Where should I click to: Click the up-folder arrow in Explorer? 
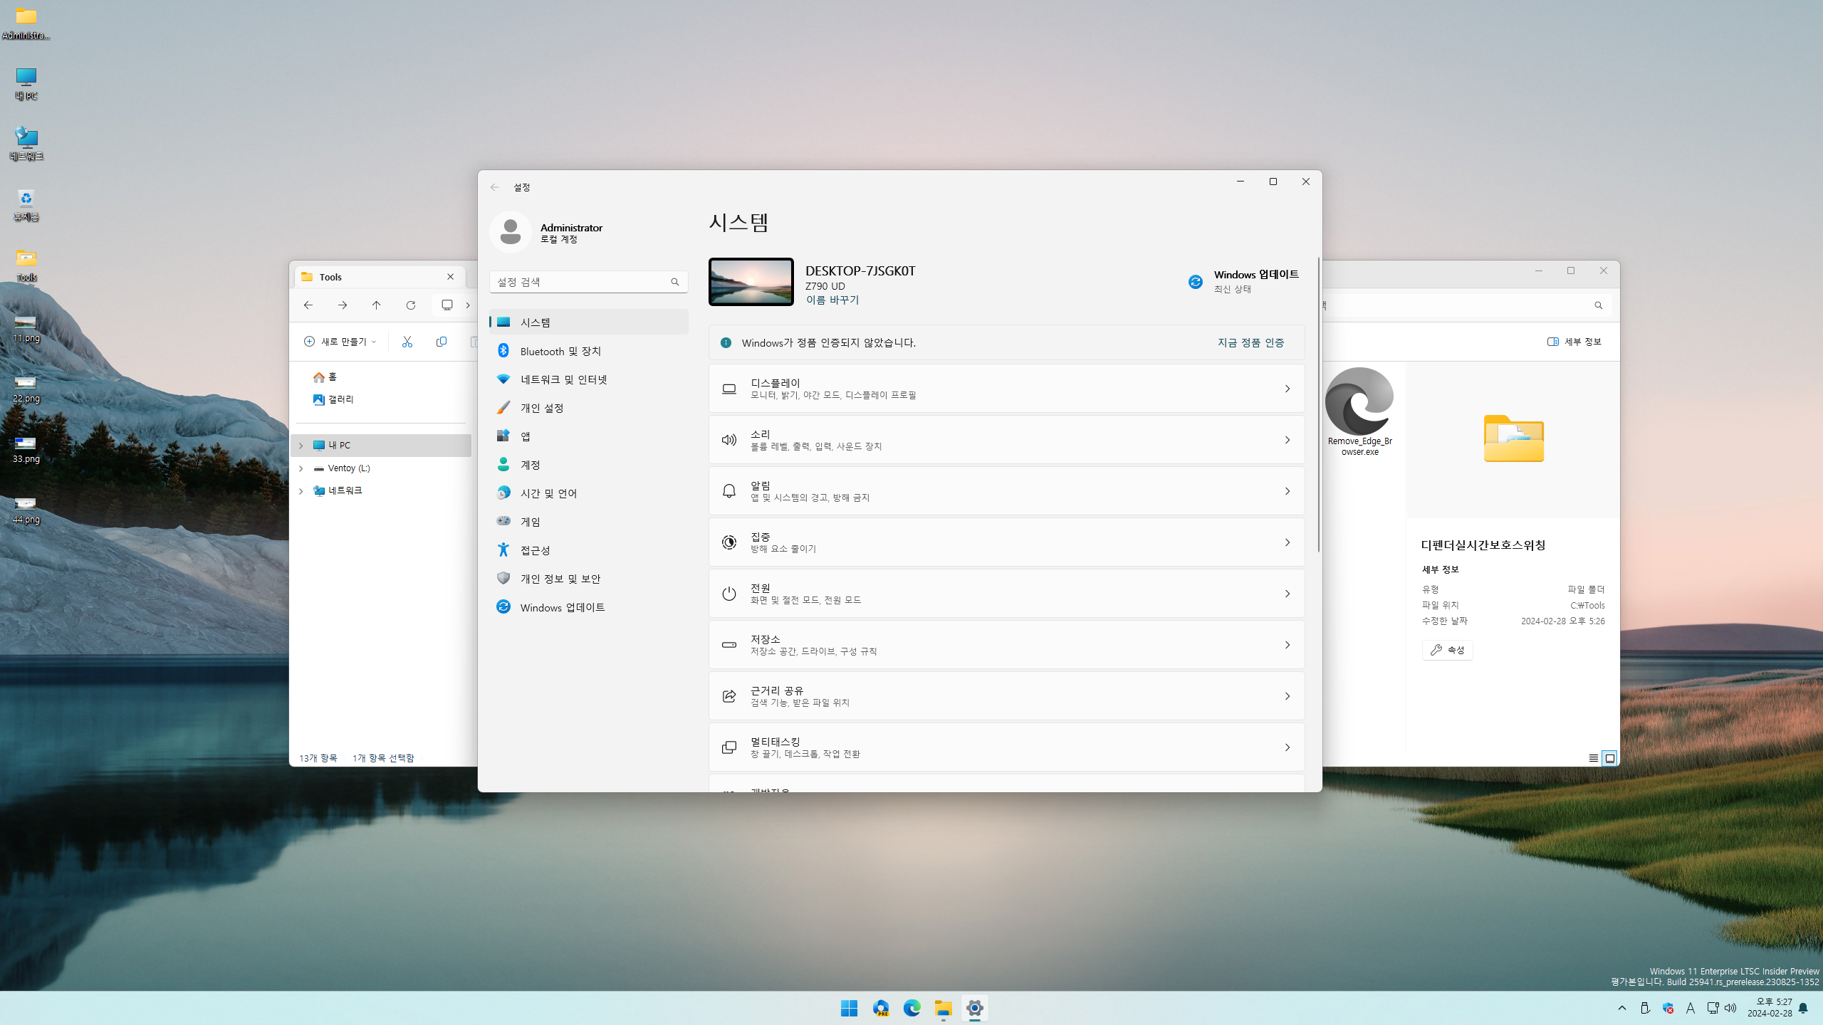tap(377, 305)
